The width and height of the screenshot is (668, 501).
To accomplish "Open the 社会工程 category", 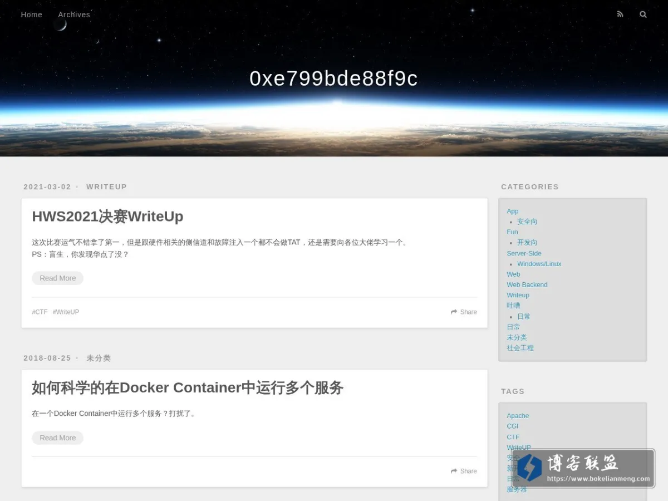I will coord(520,348).
